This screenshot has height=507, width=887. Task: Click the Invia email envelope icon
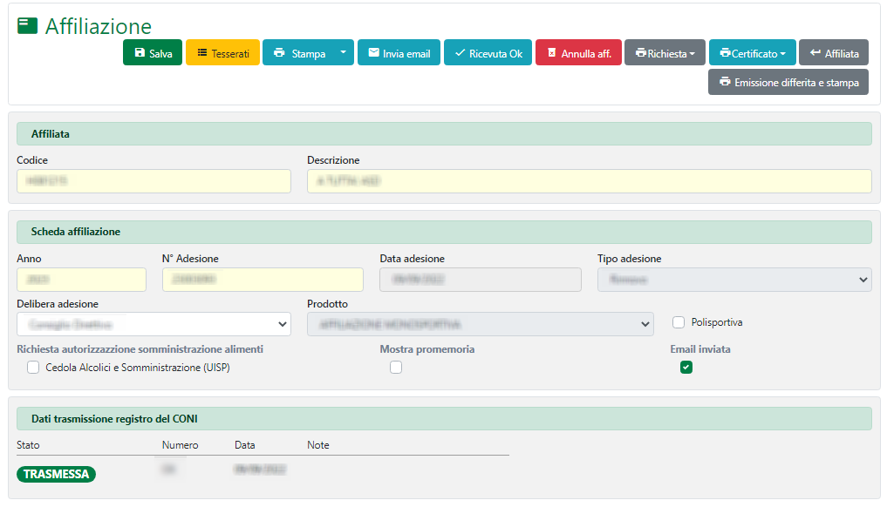[x=373, y=53]
